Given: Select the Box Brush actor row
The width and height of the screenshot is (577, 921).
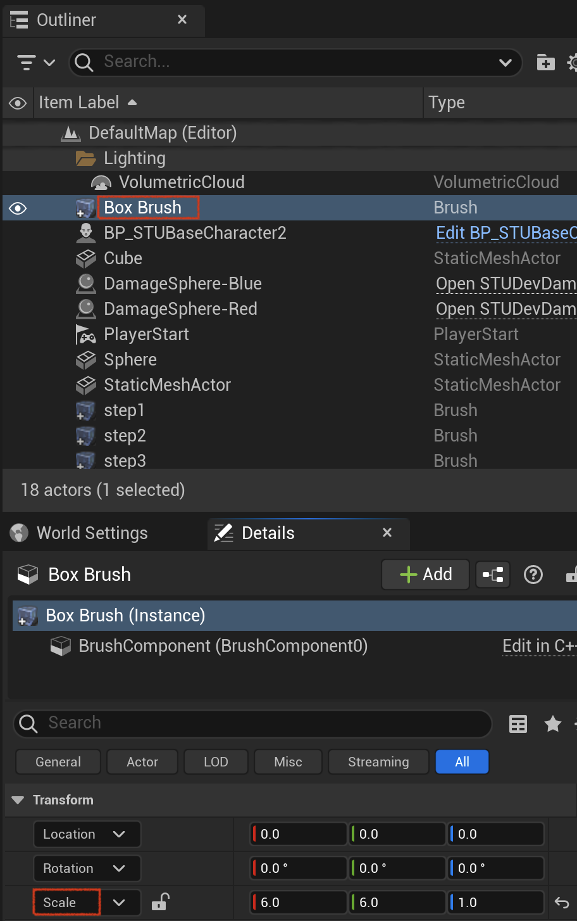Looking at the screenshot, I should pyautogui.click(x=290, y=208).
